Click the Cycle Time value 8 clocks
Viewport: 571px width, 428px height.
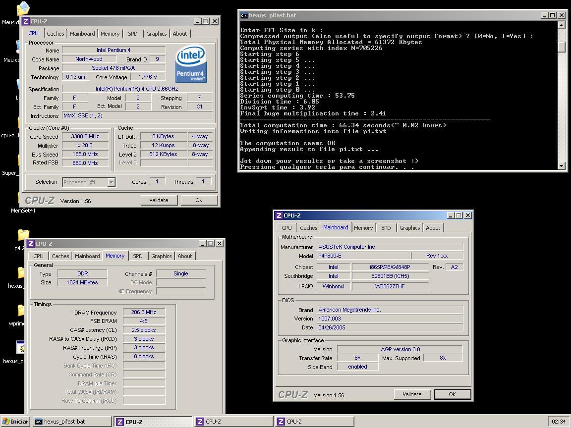pyautogui.click(x=144, y=356)
